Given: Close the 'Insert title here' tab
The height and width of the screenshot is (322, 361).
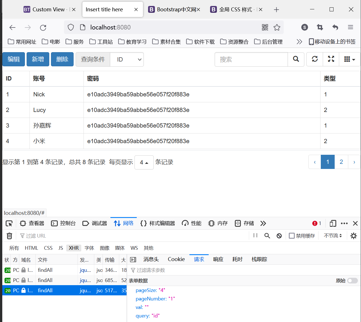Looking at the screenshot, I should tap(136, 10).
